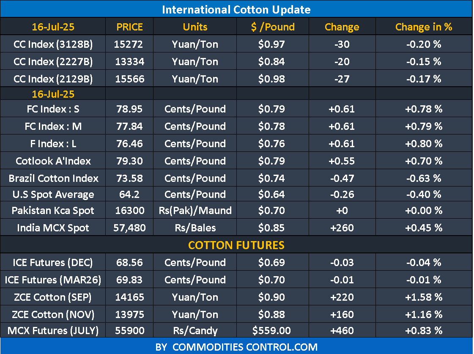This screenshot has height=354, width=474.
Task: Select the CC Index (2129B) row label
Action: (53, 79)
